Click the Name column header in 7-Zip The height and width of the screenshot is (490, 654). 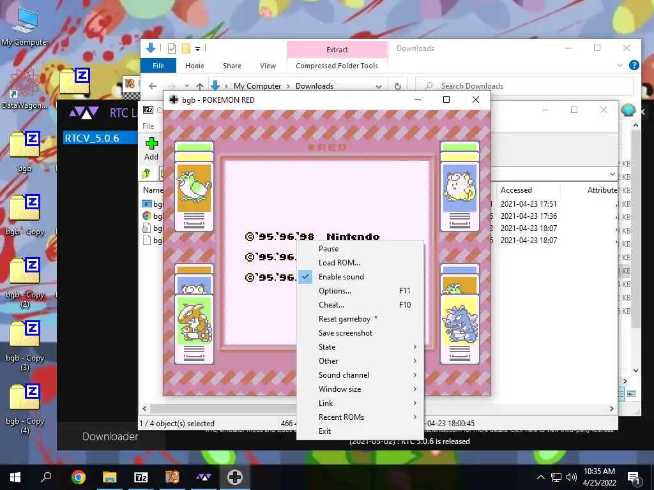(x=153, y=190)
